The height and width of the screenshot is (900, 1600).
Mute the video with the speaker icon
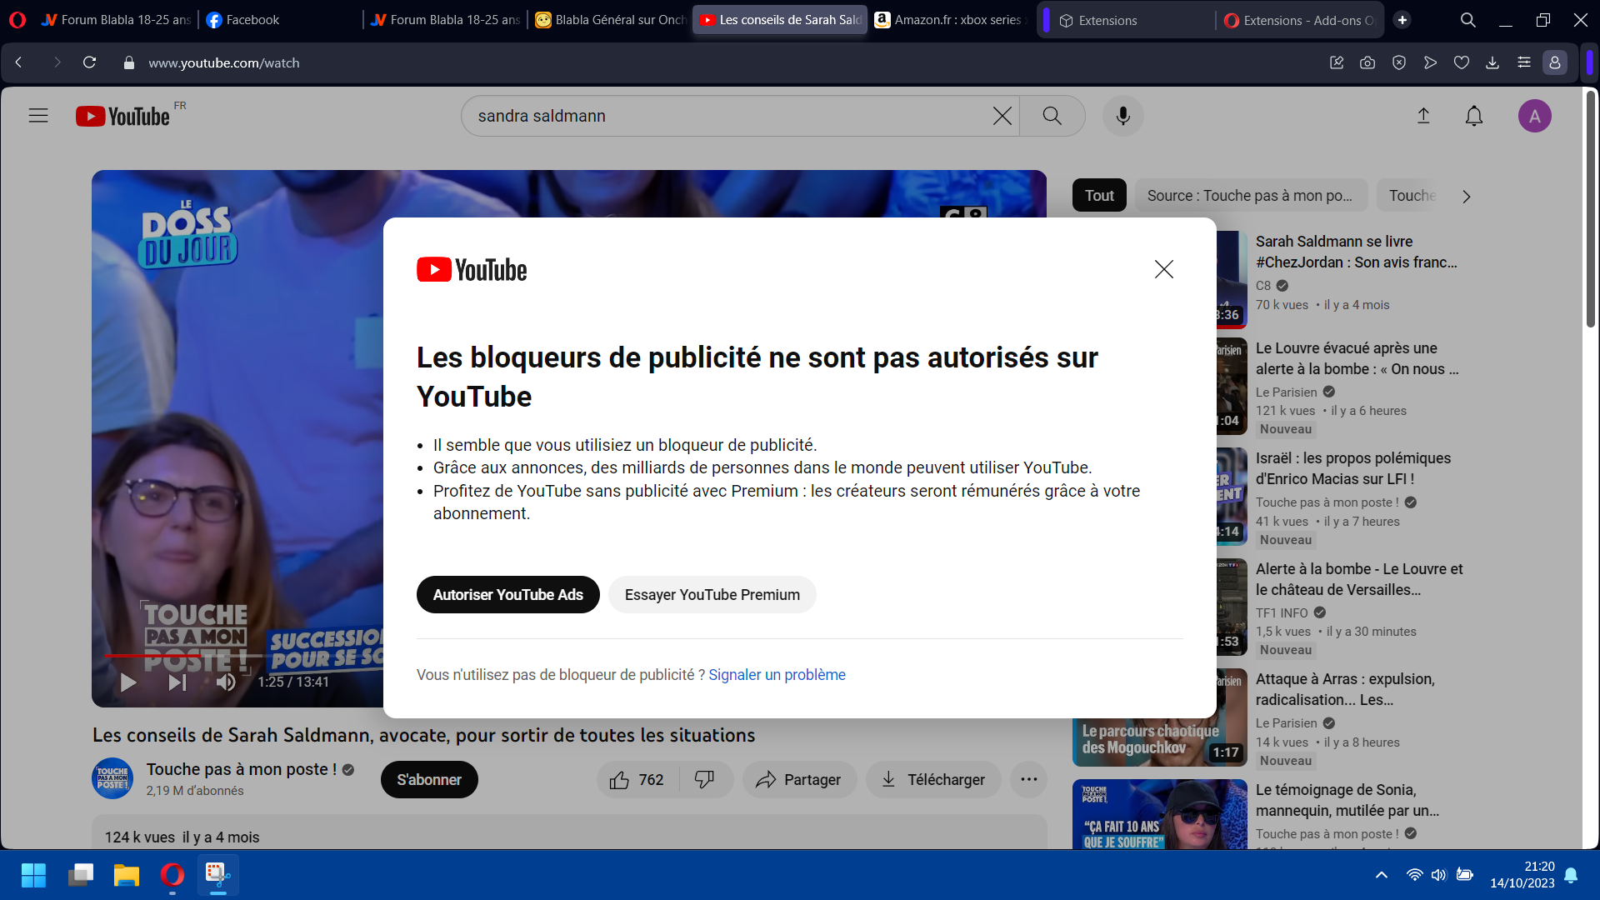tap(226, 682)
